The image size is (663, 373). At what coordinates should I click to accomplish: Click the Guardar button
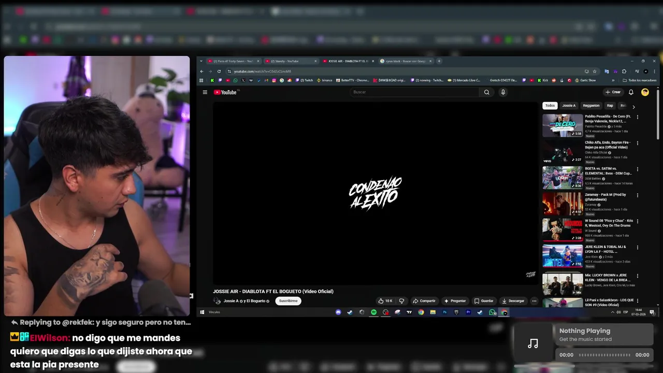pyautogui.click(x=484, y=301)
